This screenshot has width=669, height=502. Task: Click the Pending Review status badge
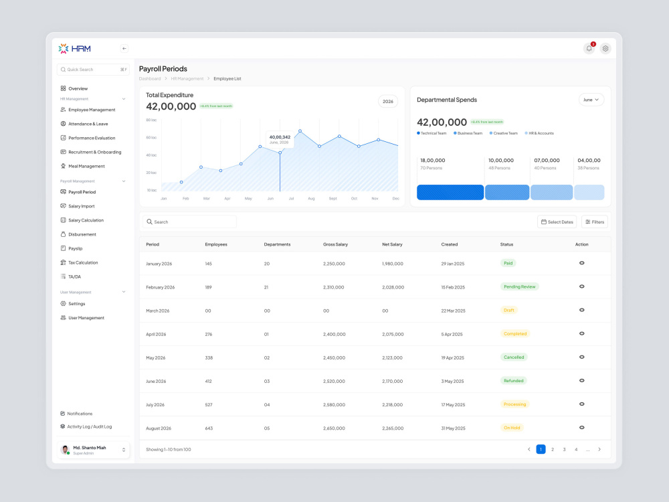(519, 287)
